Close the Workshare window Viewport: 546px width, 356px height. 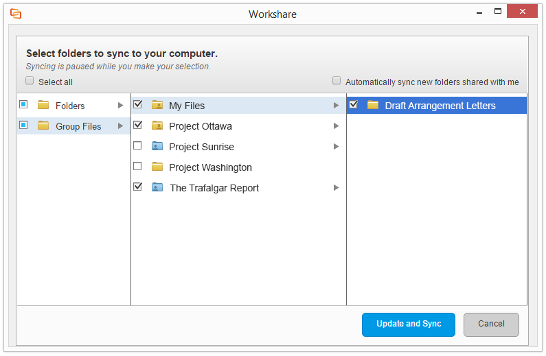pyautogui.click(x=524, y=13)
